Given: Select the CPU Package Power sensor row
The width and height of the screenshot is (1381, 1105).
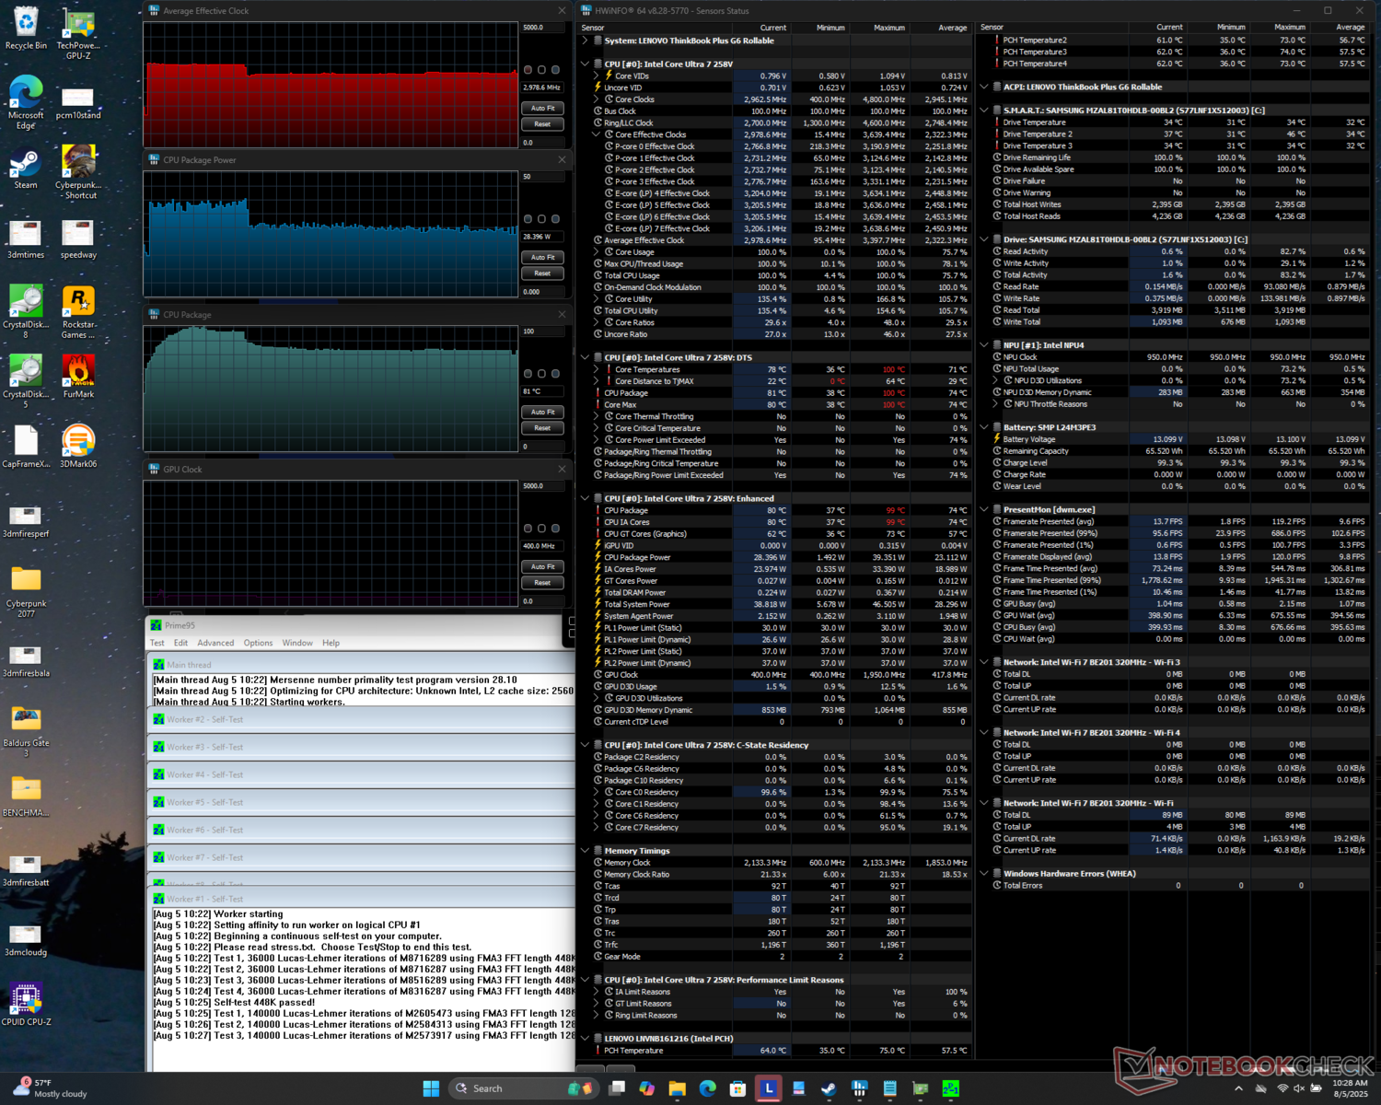Looking at the screenshot, I should (x=783, y=557).
